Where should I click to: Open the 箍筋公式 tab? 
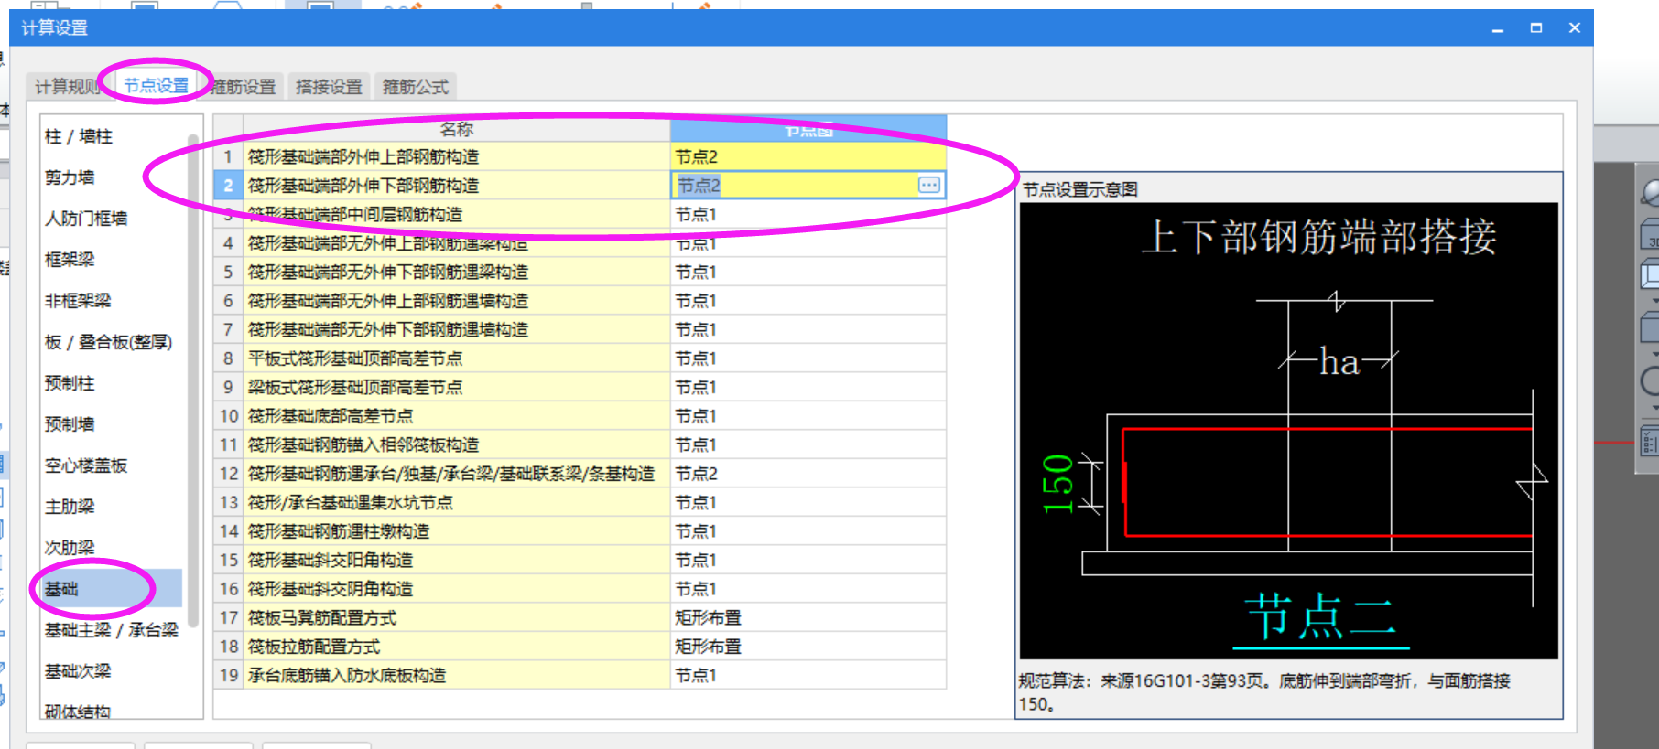[x=415, y=87]
